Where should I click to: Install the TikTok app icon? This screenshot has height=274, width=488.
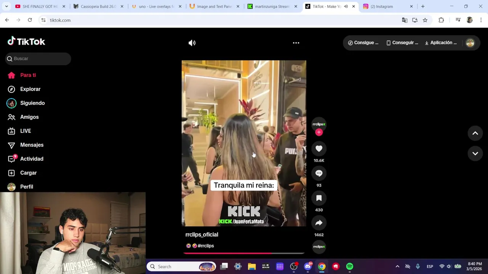point(415,20)
